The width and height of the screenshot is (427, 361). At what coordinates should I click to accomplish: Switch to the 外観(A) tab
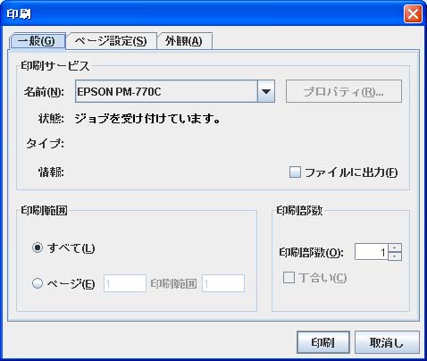pyautogui.click(x=184, y=41)
